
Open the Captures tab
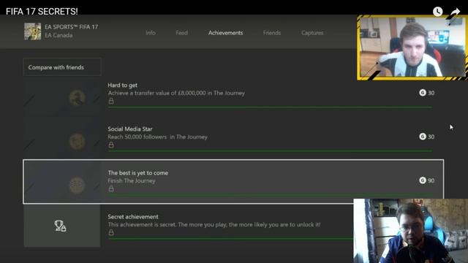[x=312, y=33]
